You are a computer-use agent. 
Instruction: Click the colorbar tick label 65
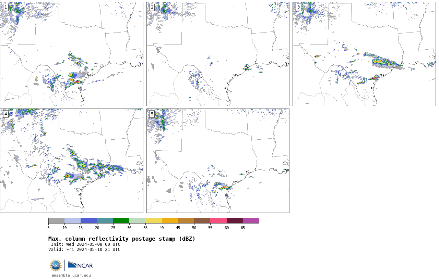pos(243,228)
